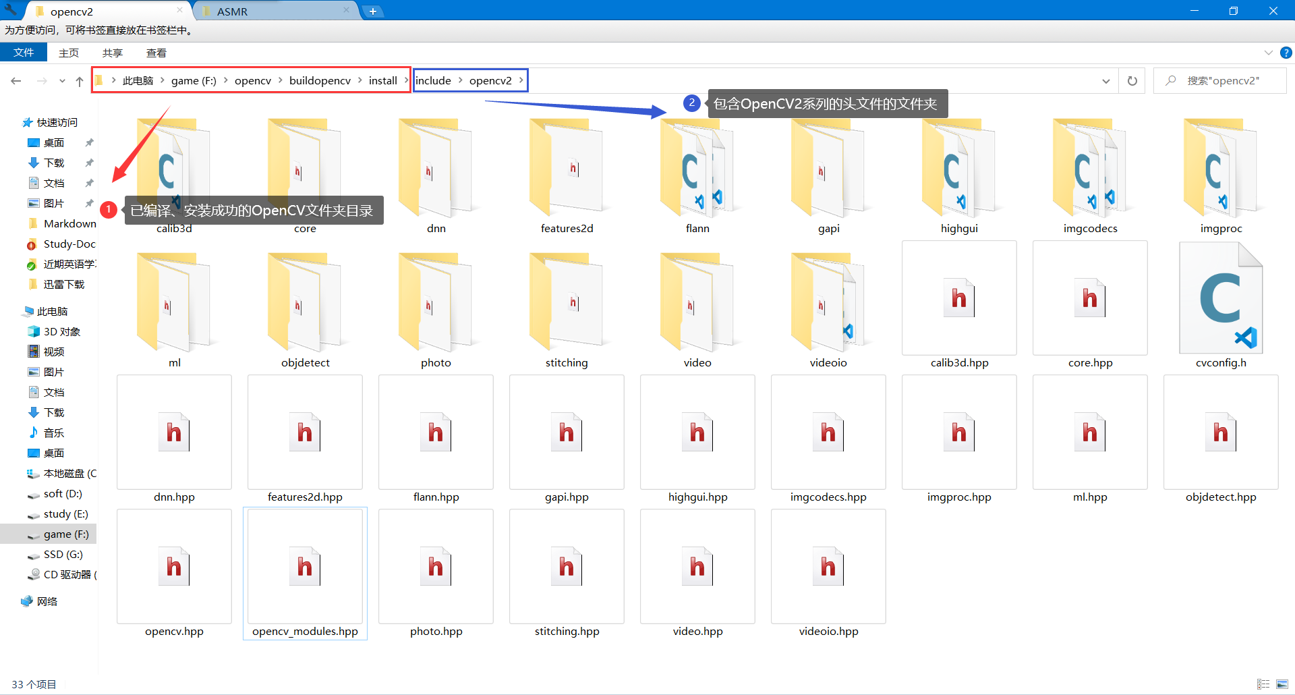Close the opencv2 tab
The height and width of the screenshot is (695, 1295).
click(179, 10)
